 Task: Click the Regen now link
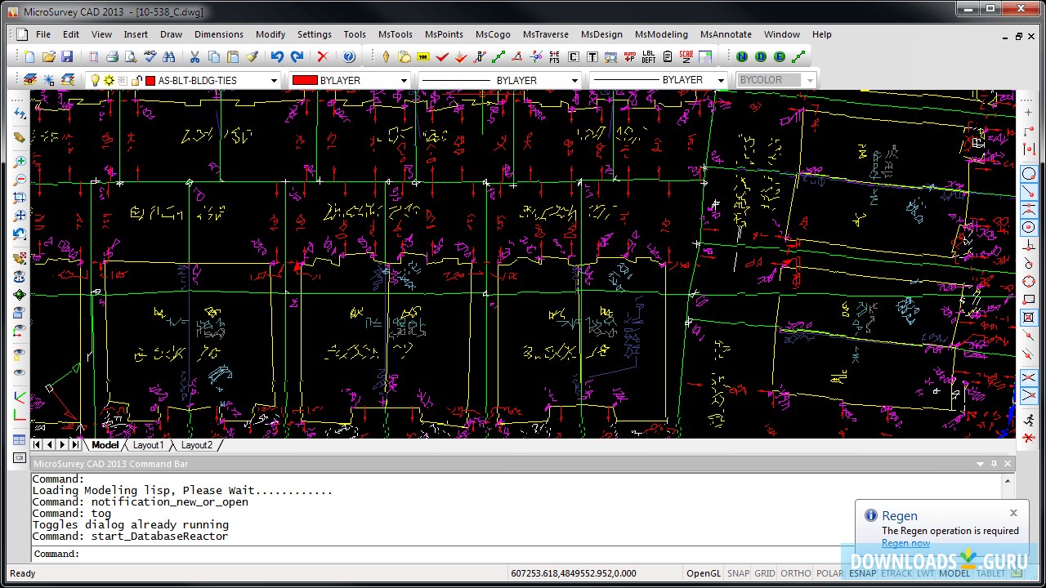coord(905,543)
